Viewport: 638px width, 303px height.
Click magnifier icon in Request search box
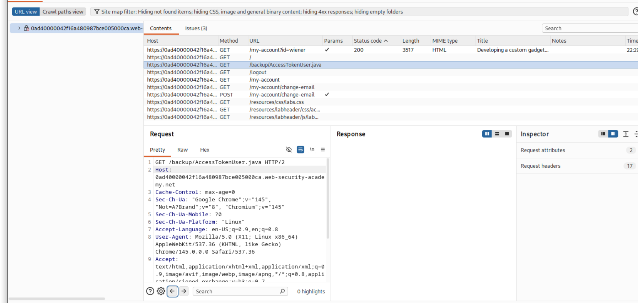click(x=282, y=291)
